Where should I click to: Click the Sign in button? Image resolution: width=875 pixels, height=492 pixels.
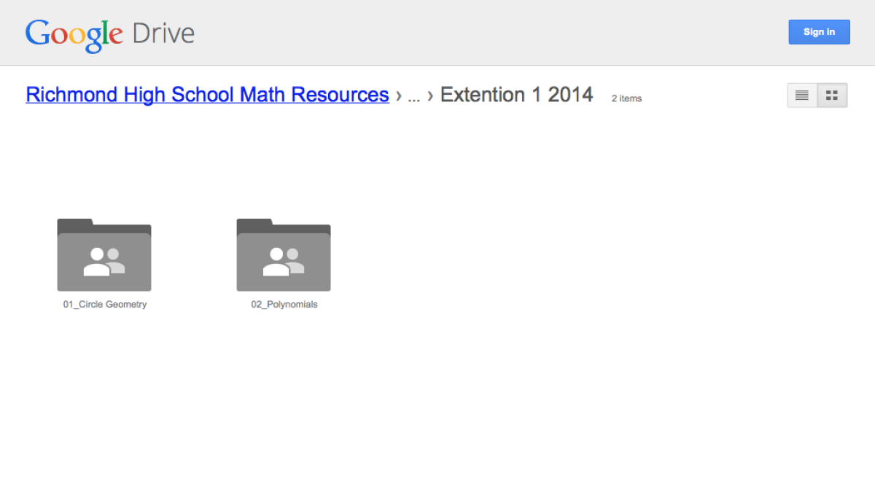pyautogui.click(x=819, y=31)
